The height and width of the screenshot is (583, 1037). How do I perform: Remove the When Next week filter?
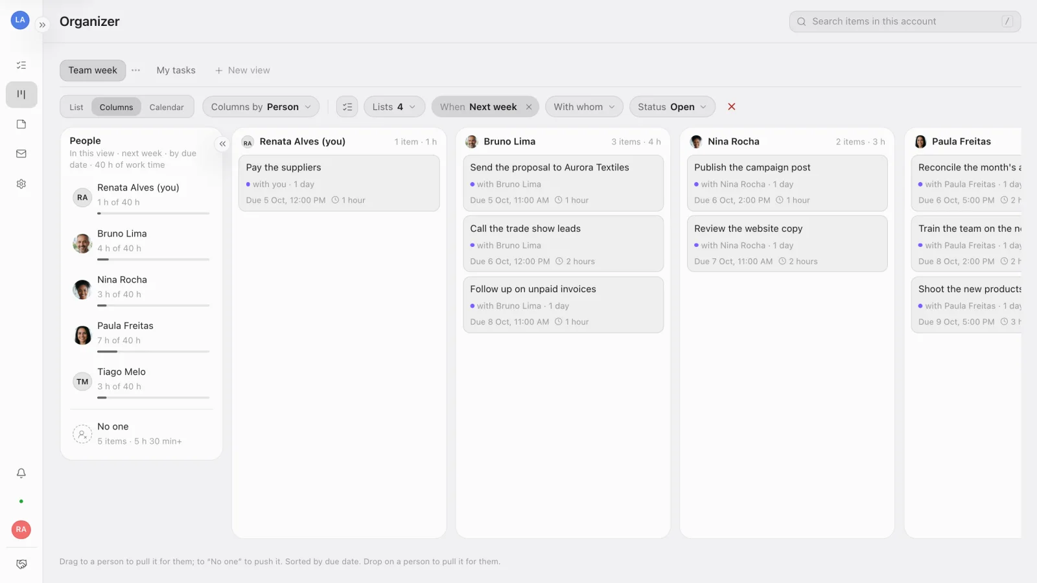(x=529, y=107)
